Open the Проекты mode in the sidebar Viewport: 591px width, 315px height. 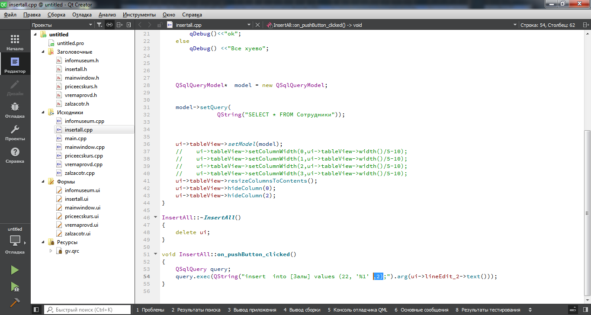15,132
